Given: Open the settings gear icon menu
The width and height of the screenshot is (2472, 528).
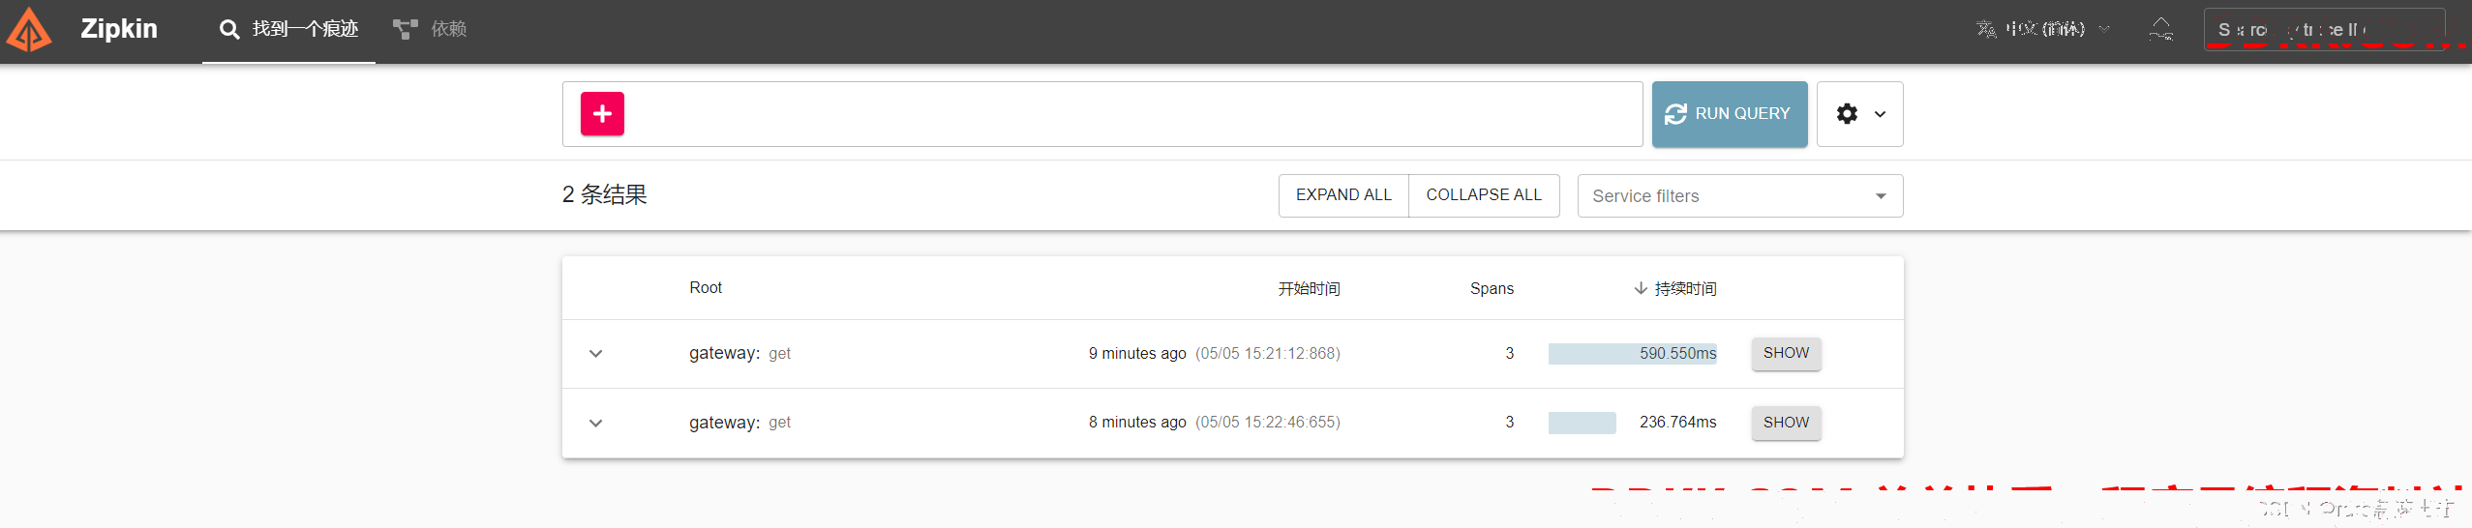Looking at the screenshot, I should coord(1859,114).
